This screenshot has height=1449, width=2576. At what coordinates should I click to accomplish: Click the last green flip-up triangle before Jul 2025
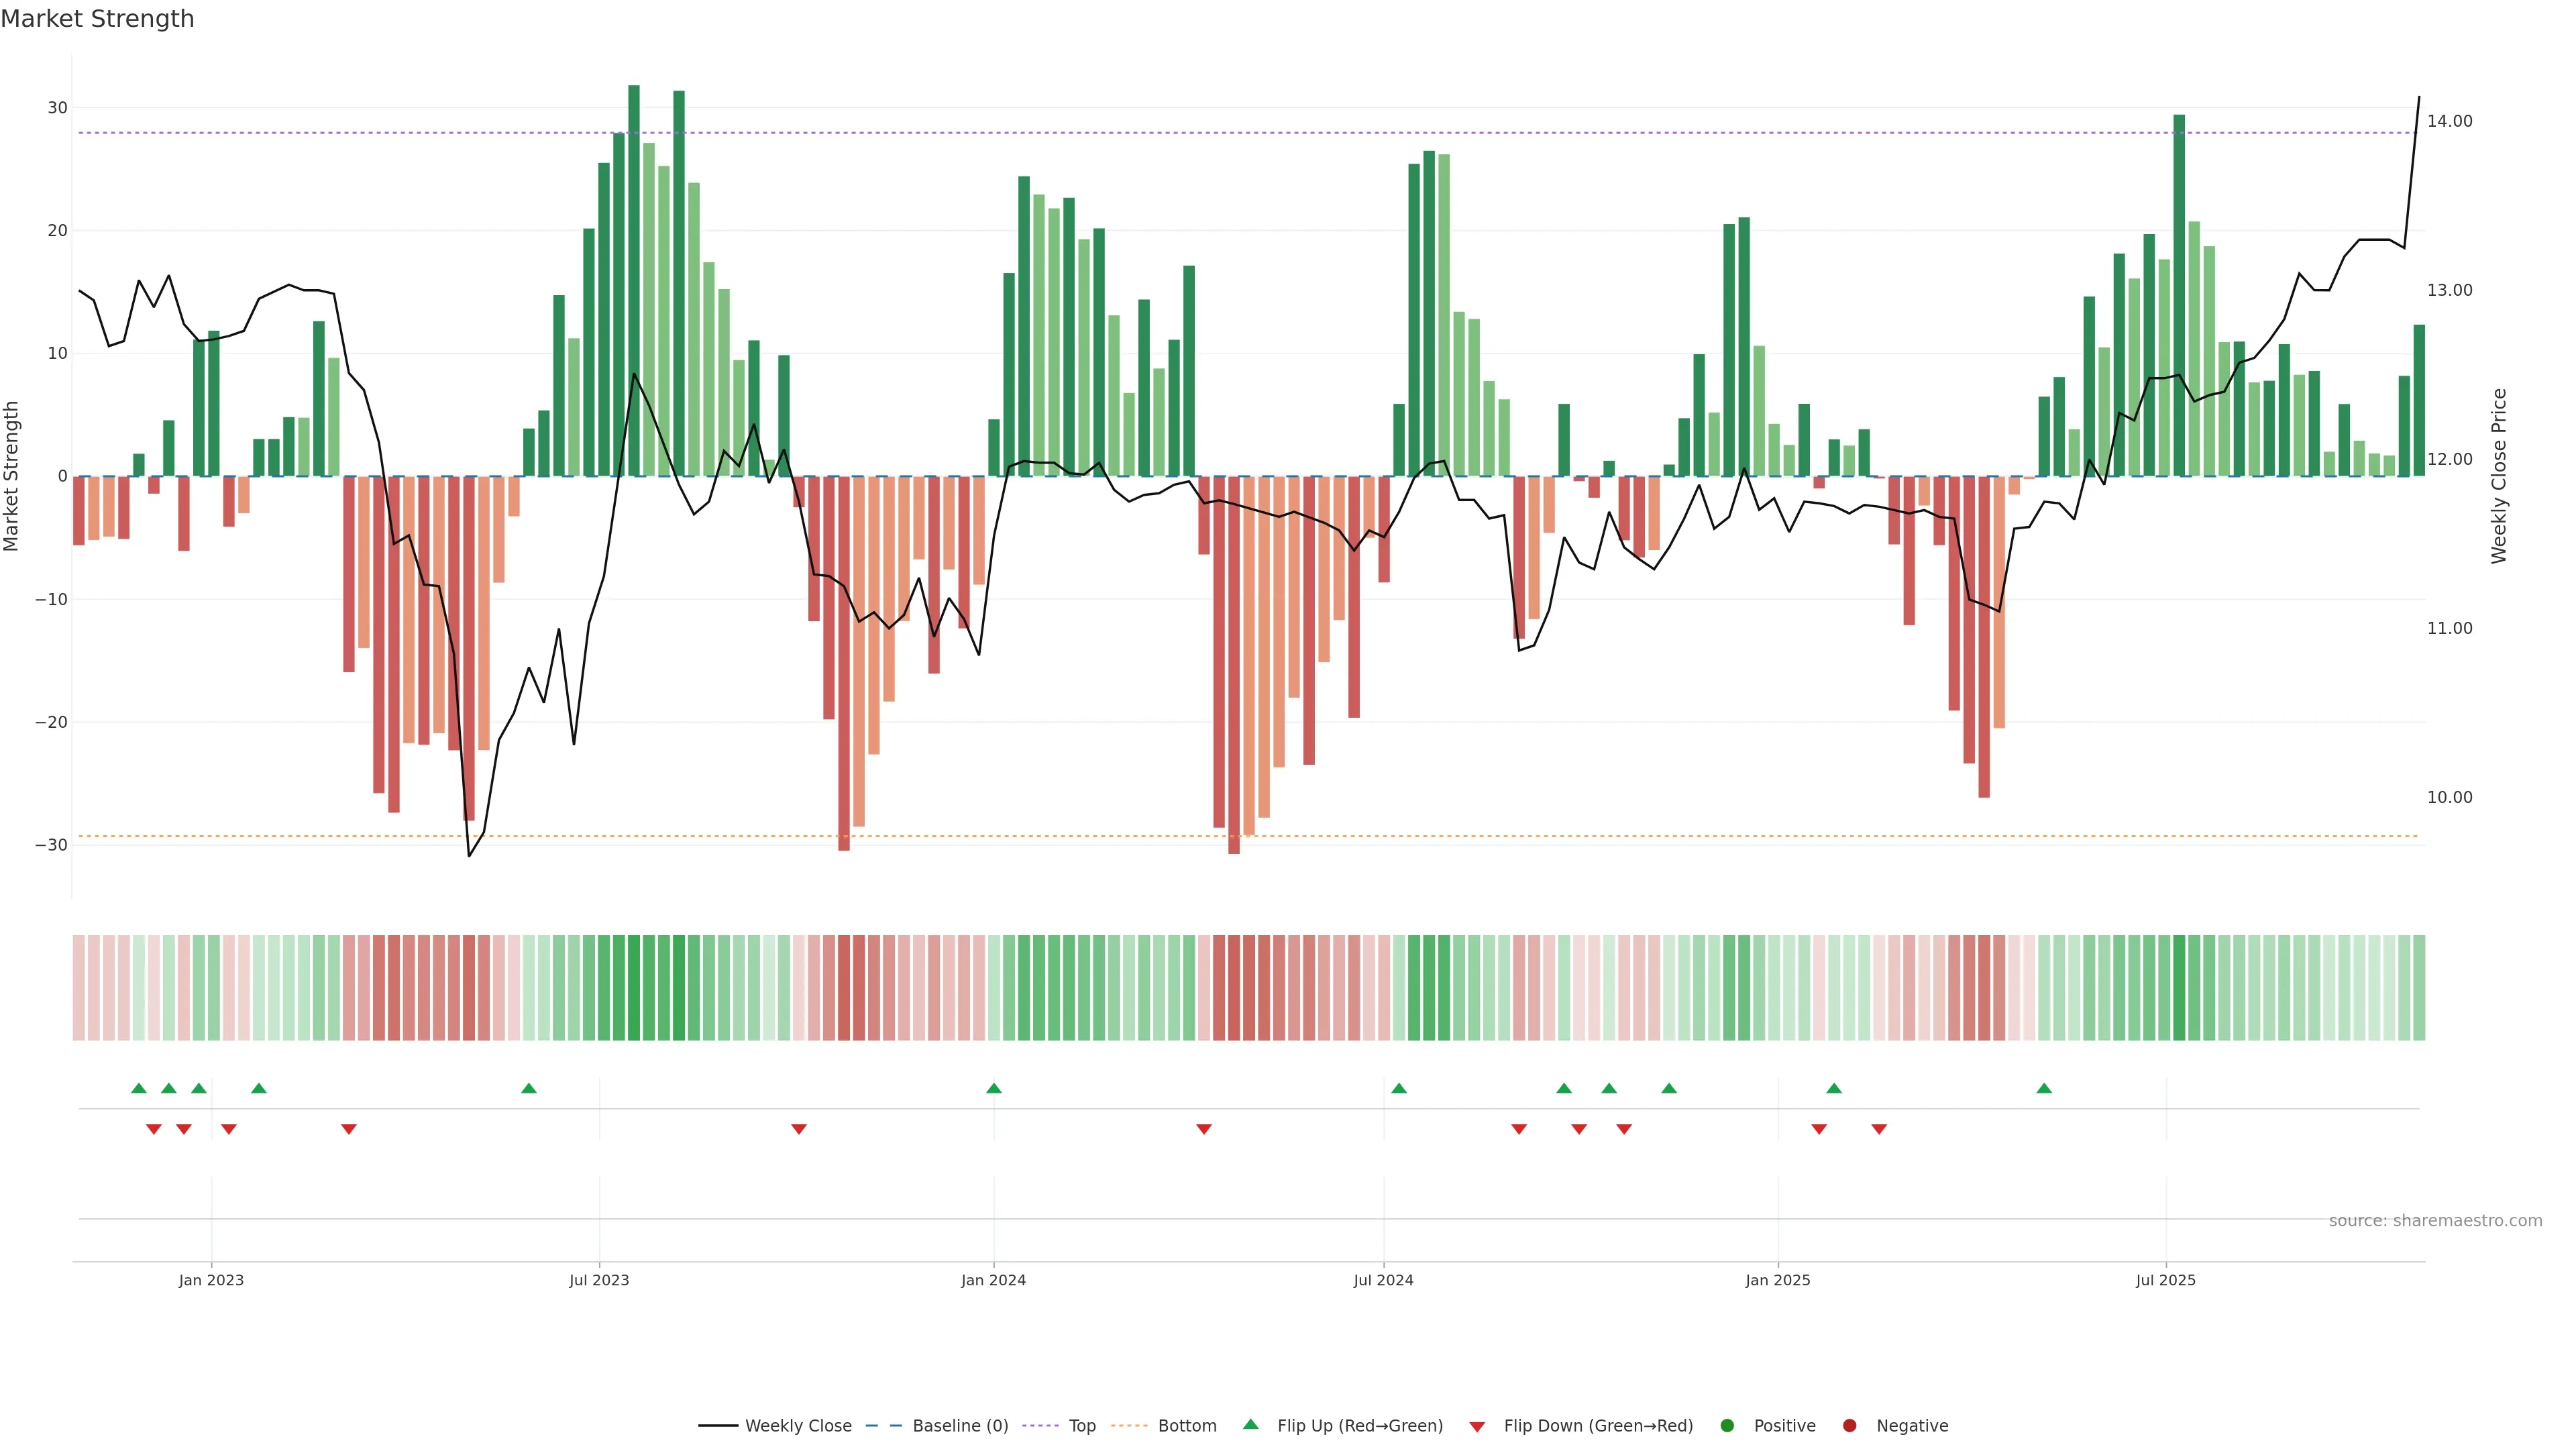click(2044, 1088)
